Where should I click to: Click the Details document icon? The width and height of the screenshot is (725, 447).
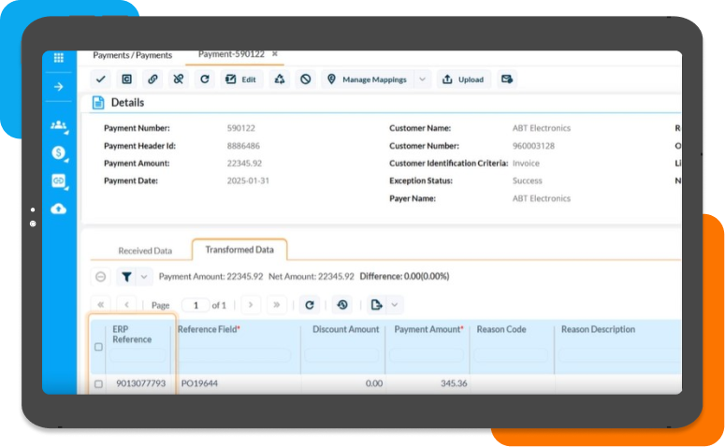tap(98, 103)
